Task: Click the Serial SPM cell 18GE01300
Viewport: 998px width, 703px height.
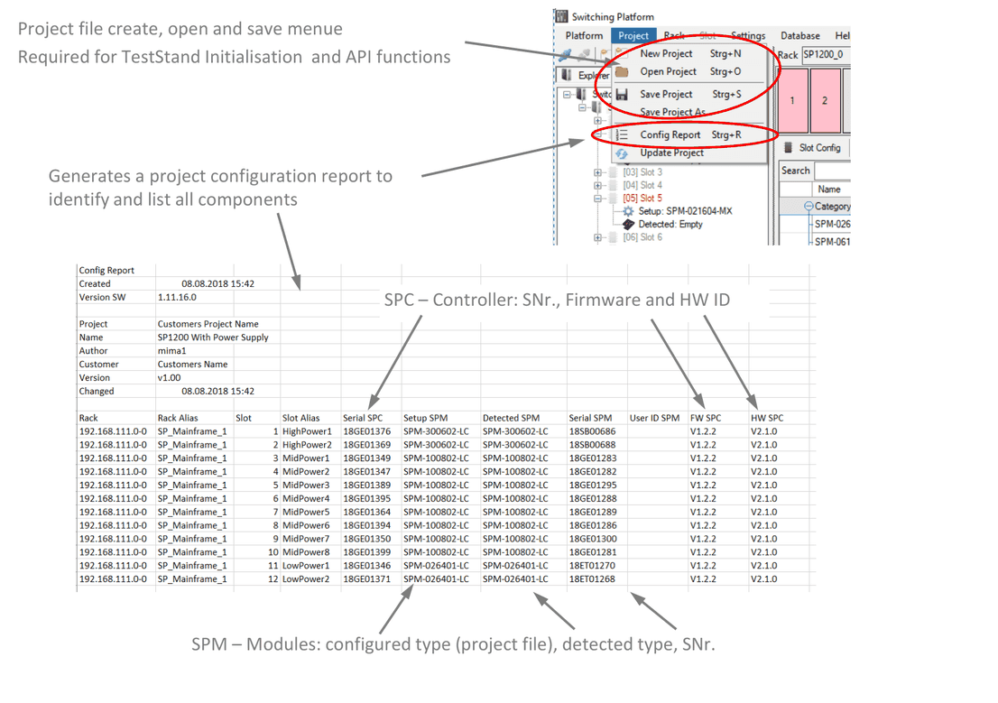Action: (593, 538)
